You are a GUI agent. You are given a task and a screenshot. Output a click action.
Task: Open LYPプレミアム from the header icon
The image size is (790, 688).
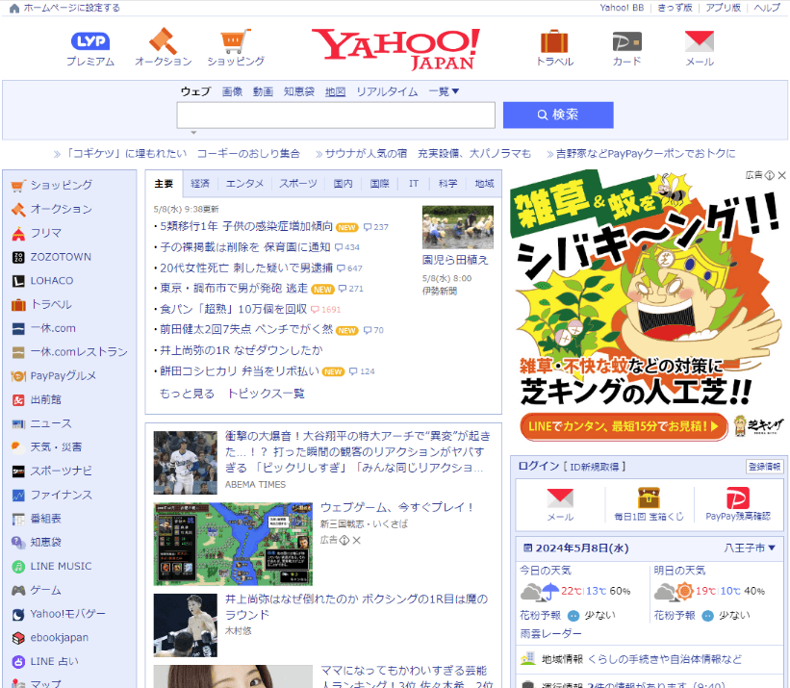[89, 40]
